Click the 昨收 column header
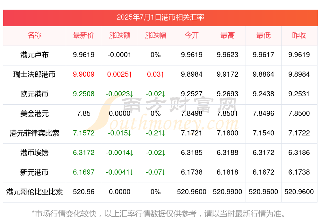The height and width of the screenshot is (224, 321). pos(299,35)
